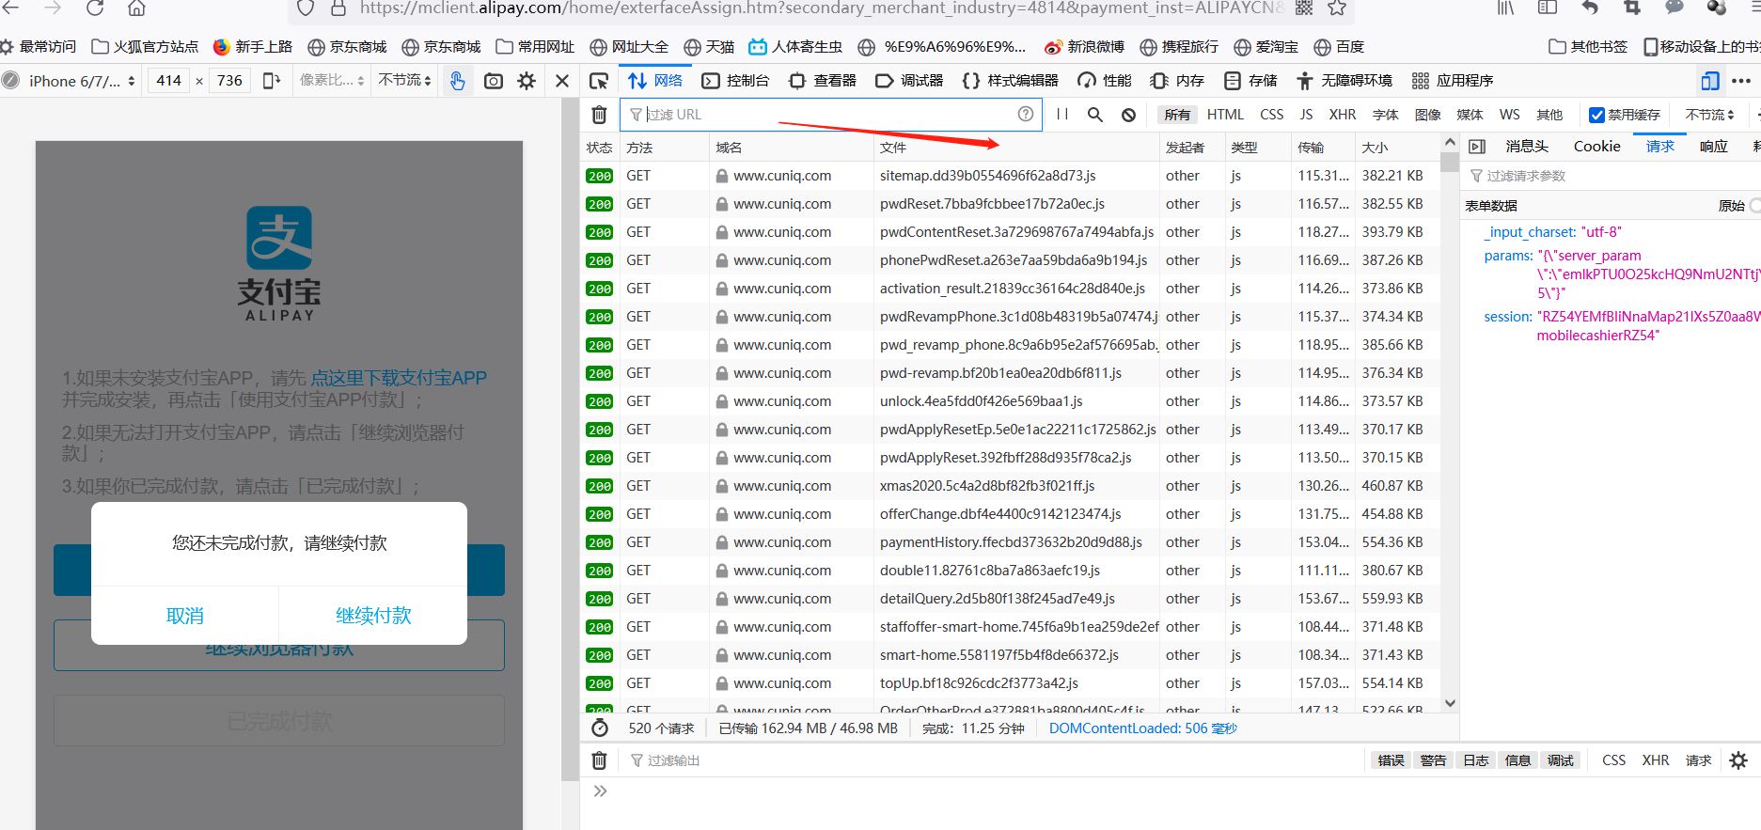Go to the browser home page icon
The height and width of the screenshot is (830, 1761).
(136, 8)
